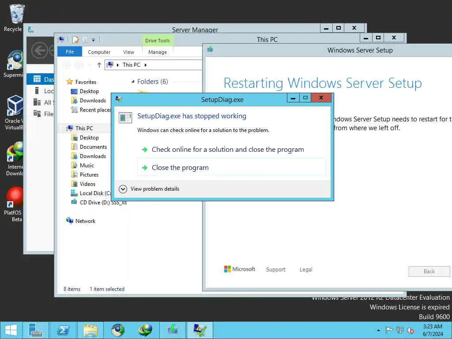Viewport: 452px width, 339px height.
Task: Open Internet Download Manager taskbar icon
Action: pyautogui.click(x=145, y=330)
